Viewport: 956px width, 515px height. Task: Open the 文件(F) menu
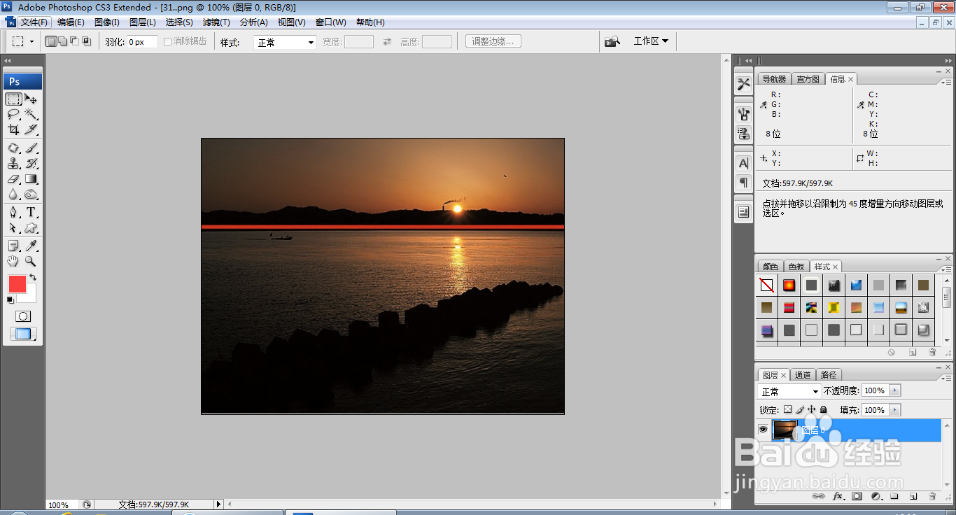(x=34, y=22)
